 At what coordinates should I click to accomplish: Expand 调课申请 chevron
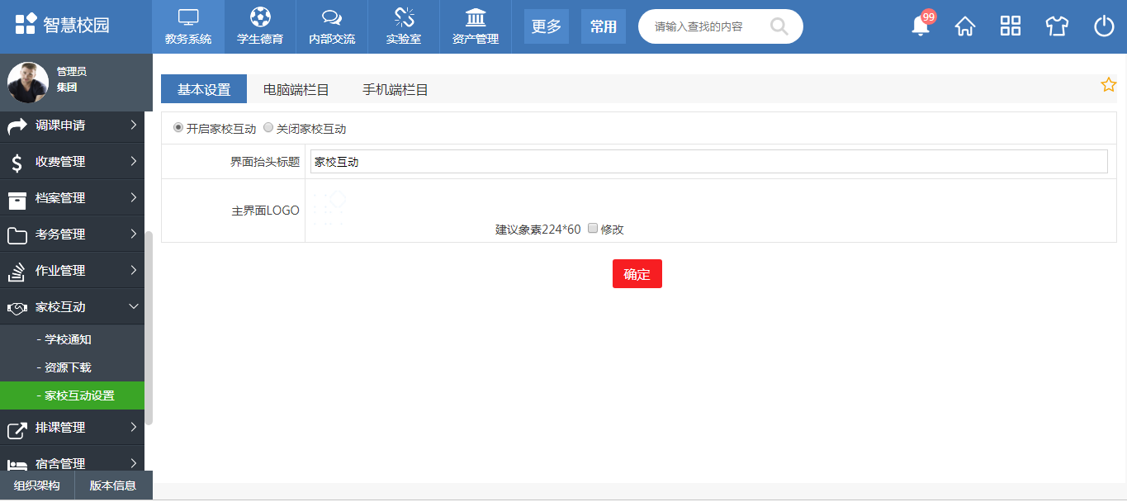click(133, 125)
